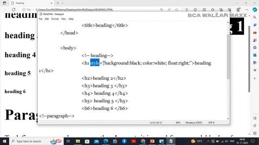Open Facebook from the taskbar
This screenshot has height=145, width=259.
124,141
